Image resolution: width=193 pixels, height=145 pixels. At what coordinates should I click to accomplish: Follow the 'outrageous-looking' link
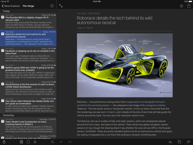(155, 105)
